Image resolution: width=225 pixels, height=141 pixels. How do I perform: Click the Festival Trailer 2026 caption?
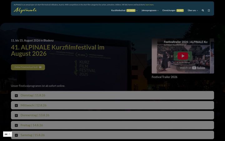point(164,77)
